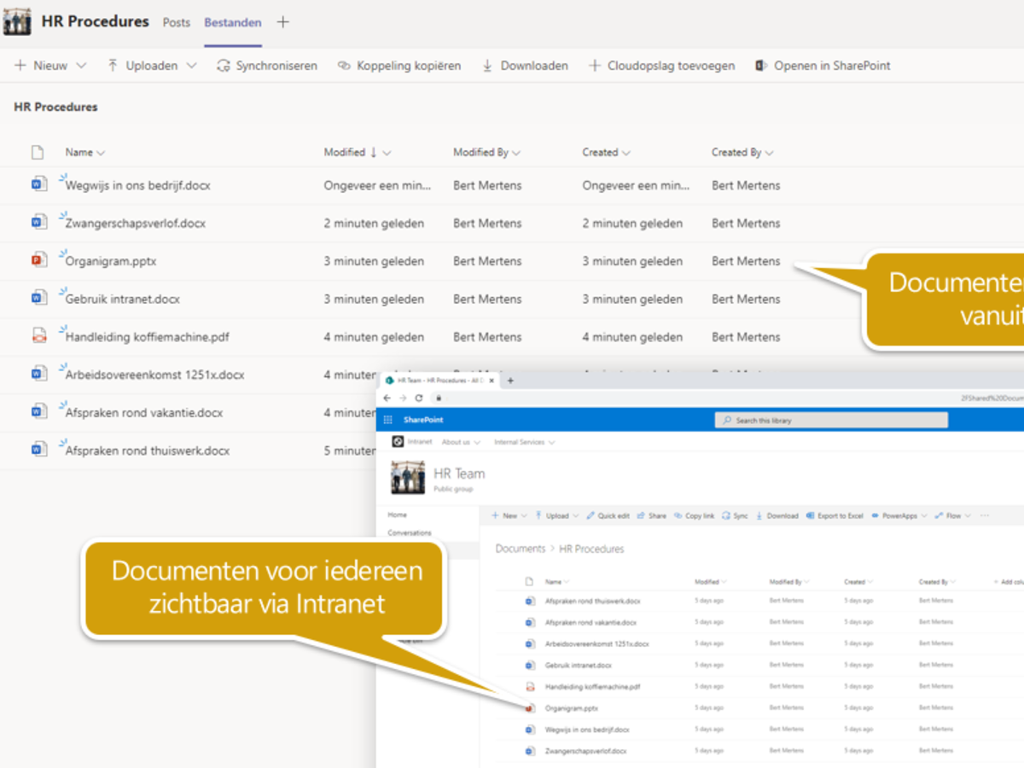Click Koppeling kopiëren link icon
The height and width of the screenshot is (768, 1024).
pyautogui.click(x=344, y=66)
